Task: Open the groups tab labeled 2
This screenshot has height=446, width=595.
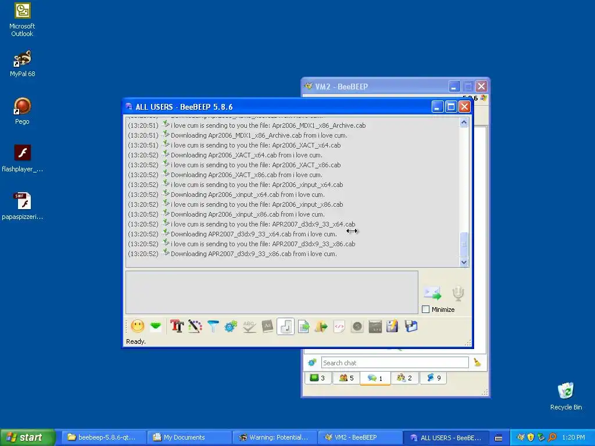Action: point(404,377)
